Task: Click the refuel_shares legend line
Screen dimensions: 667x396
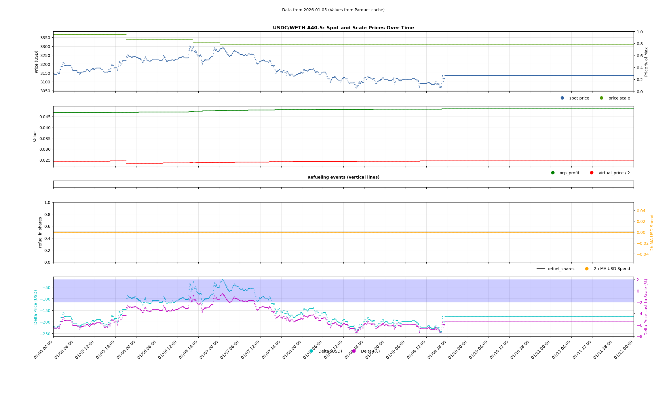Action: [541, 269]
